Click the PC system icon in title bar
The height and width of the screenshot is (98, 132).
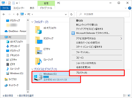[x=3, y=3]
